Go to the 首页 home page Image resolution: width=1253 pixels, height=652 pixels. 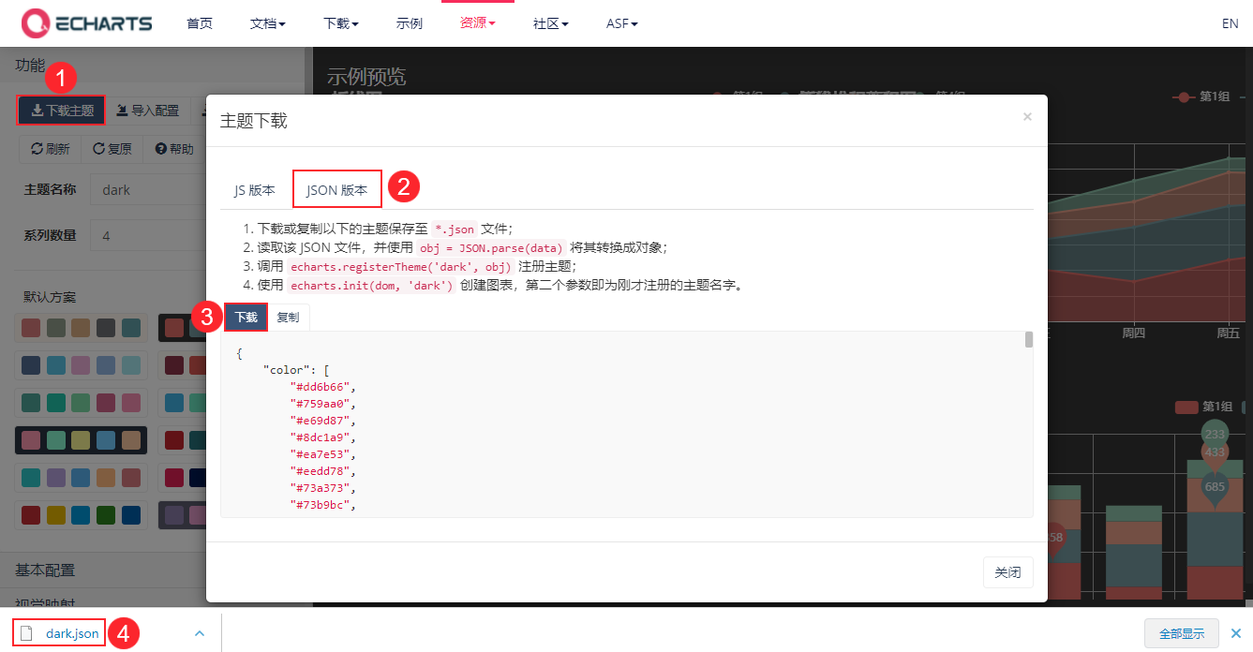[x=200, y=23]
